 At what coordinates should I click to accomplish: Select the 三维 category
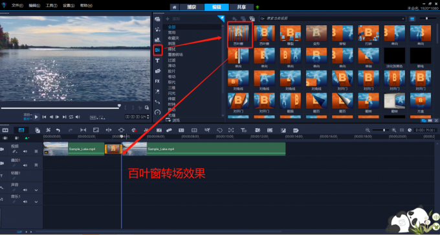point(171,87)
